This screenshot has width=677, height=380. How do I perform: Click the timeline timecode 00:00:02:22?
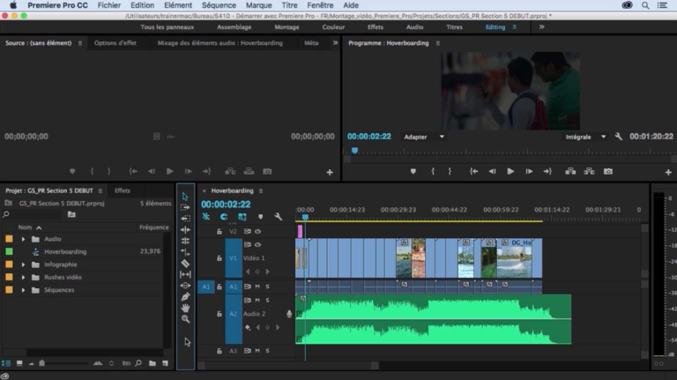[x=226, y=205]
